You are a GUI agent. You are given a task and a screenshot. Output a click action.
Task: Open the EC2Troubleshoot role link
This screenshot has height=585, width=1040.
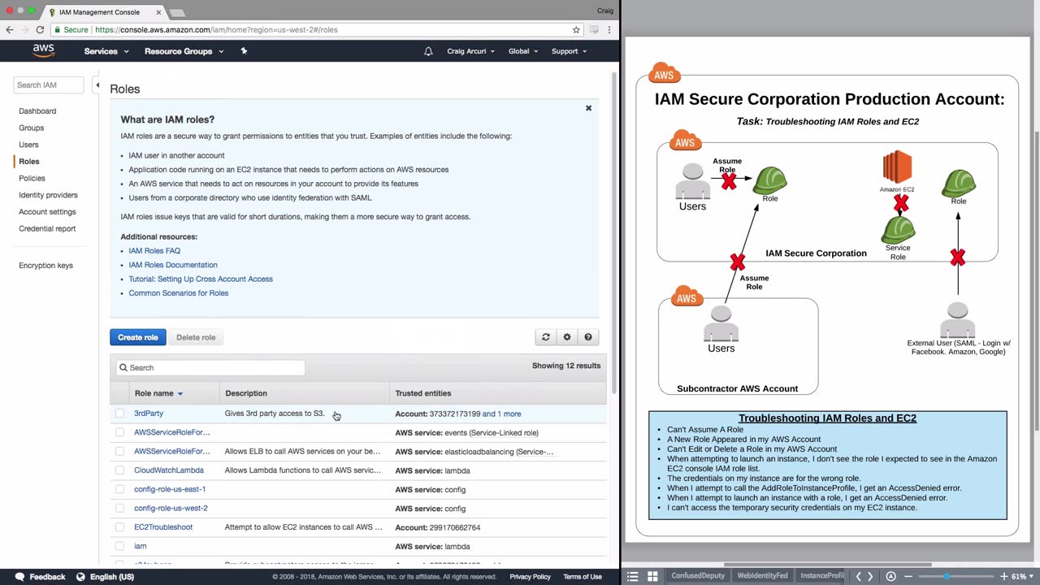(163, 527)
